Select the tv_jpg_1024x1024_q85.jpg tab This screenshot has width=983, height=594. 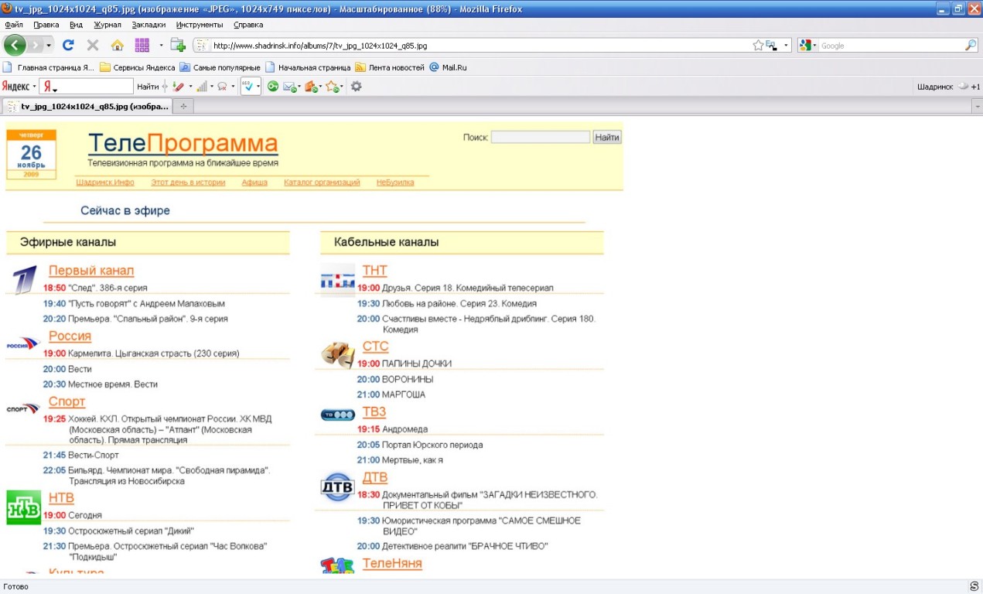(x=86, y=106)
